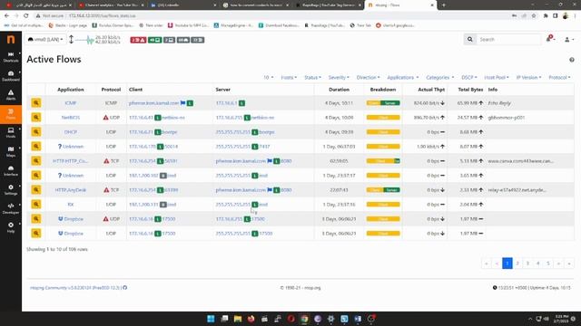
Task: Click the search magnifier icon
Action: pyautogui.click(x=470, y=39)
